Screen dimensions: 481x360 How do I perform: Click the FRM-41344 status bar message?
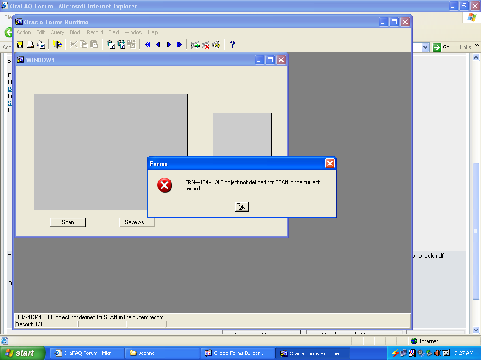(x=90, y=317)
